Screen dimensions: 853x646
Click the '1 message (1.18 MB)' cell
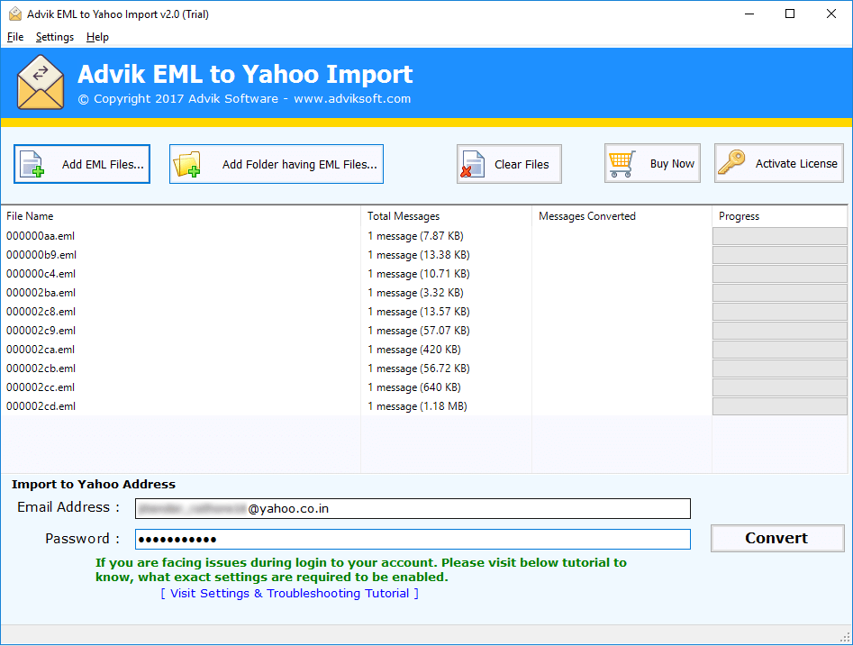pyautogui.click(x=417, y=406)
